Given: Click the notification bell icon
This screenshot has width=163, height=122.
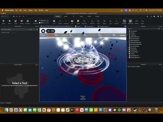Looking at the screenshot, I should (x=158, y=16).
